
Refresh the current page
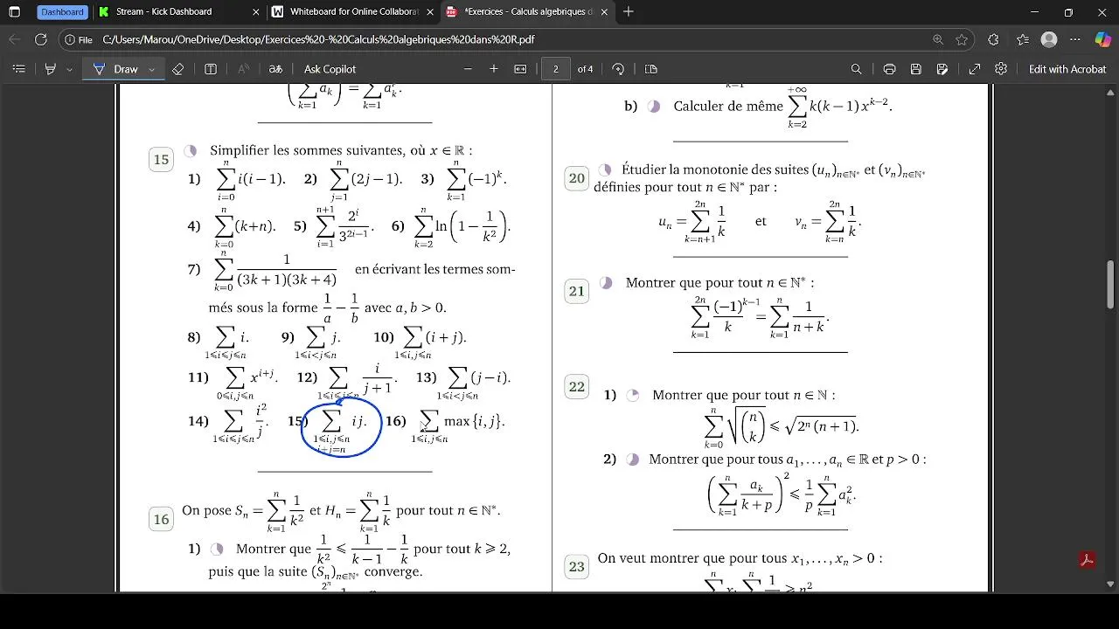tap(41, 39)
